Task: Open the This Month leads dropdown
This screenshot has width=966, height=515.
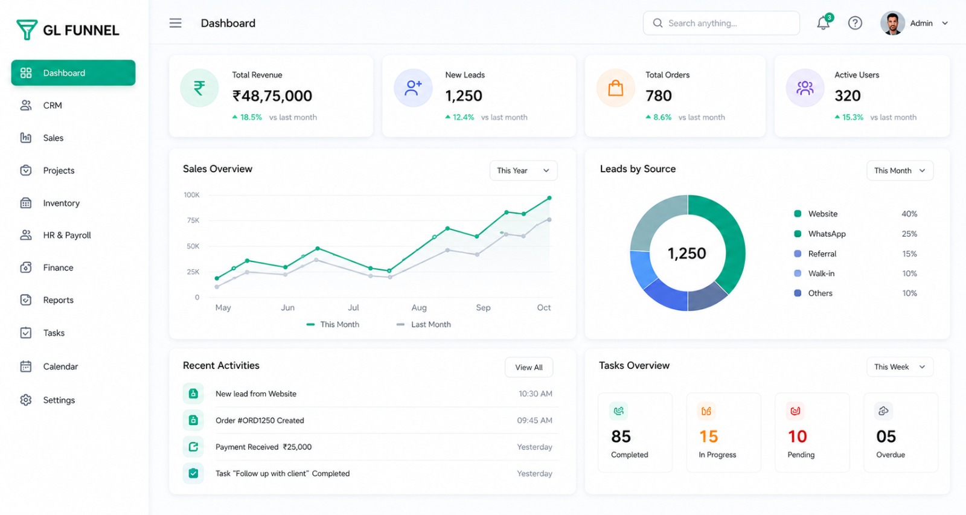Action: point(900,171)
